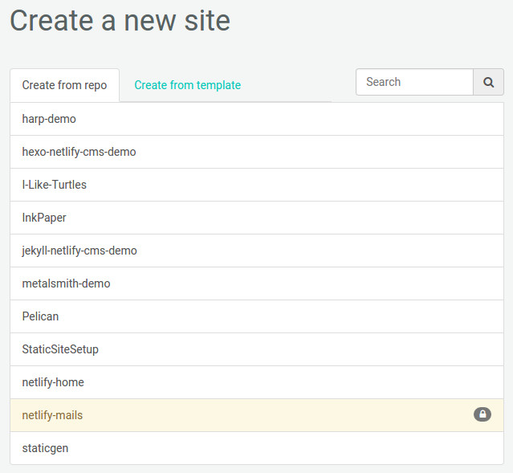Click empty tab strip area left of Search
The image size is (513, 473).
[x=301, y=85]
